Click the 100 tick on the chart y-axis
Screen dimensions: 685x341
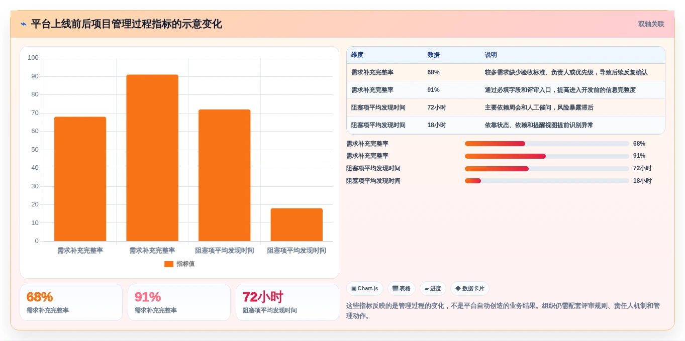(x=33, y=58)
